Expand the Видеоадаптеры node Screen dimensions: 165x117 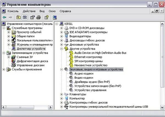pyautogui.click(x=62, y=36)
